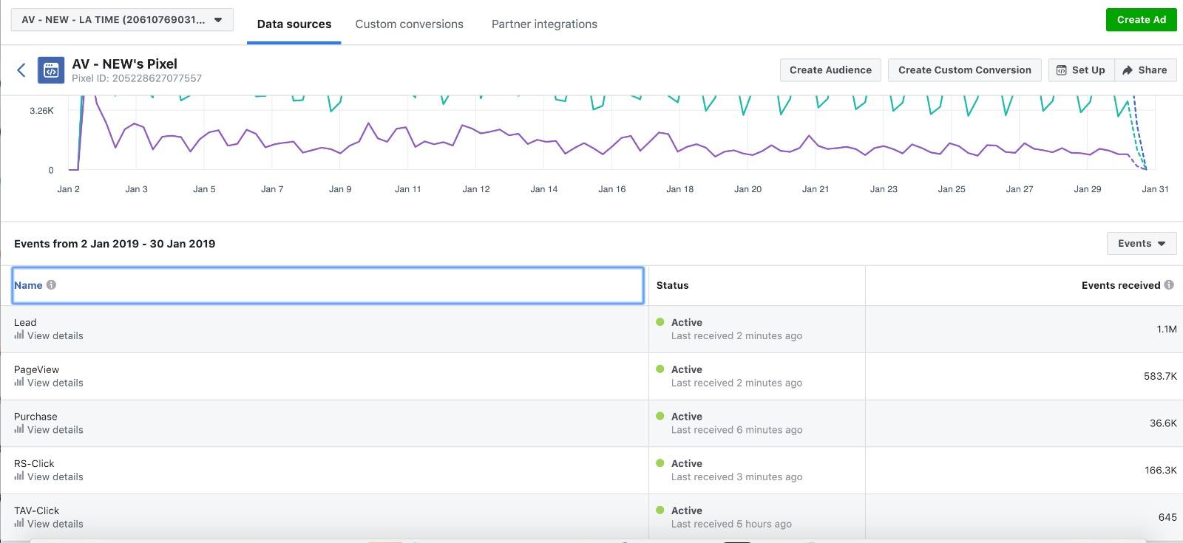Open the Partner integrations tab
Image resolution: width=1183 pixels, height=543 pixels.
click(544, 24)
